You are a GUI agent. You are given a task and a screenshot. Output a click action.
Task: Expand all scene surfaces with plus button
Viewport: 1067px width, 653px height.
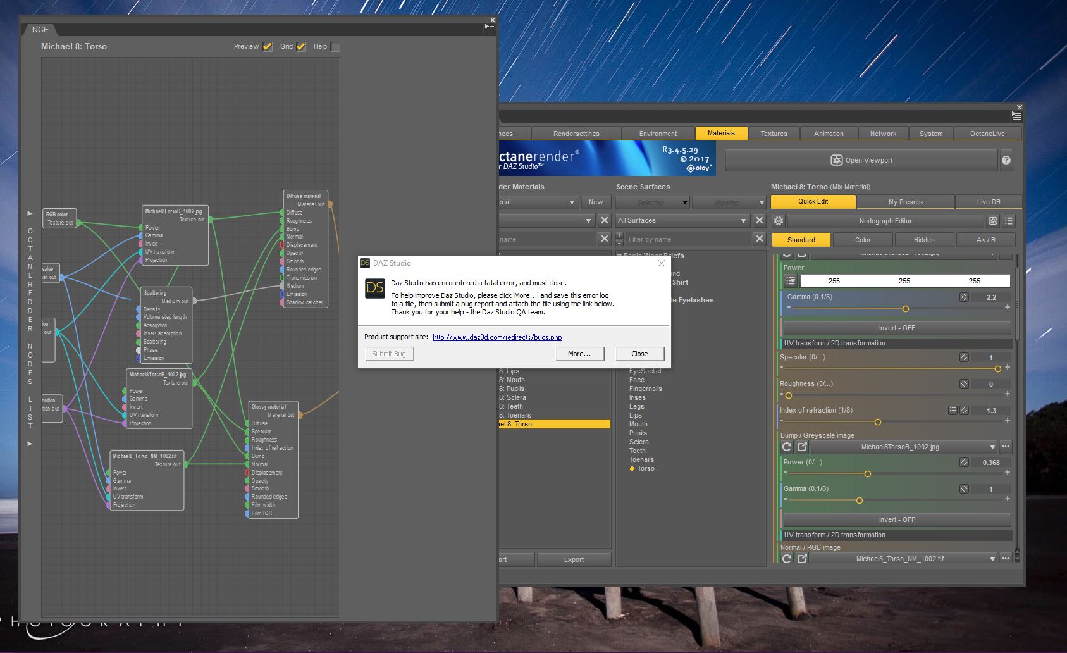point(619,235)
